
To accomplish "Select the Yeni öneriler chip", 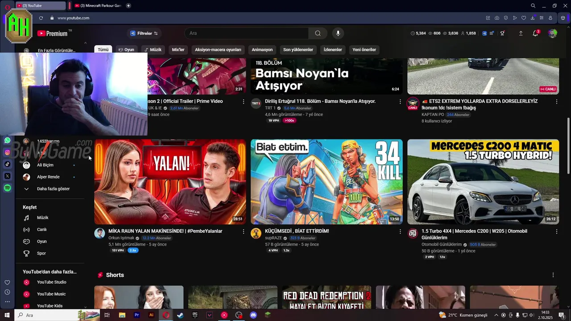I will coord(364,49).
